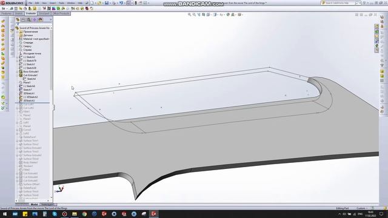
Task: Open the SolidWorks Resources task pane tab
Action: click(x=376, y=27)
